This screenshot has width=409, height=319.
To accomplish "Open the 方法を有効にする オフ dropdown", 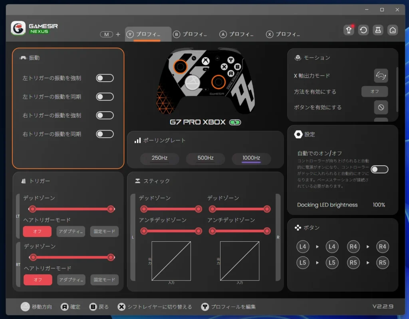I will (x=375, y=92).
